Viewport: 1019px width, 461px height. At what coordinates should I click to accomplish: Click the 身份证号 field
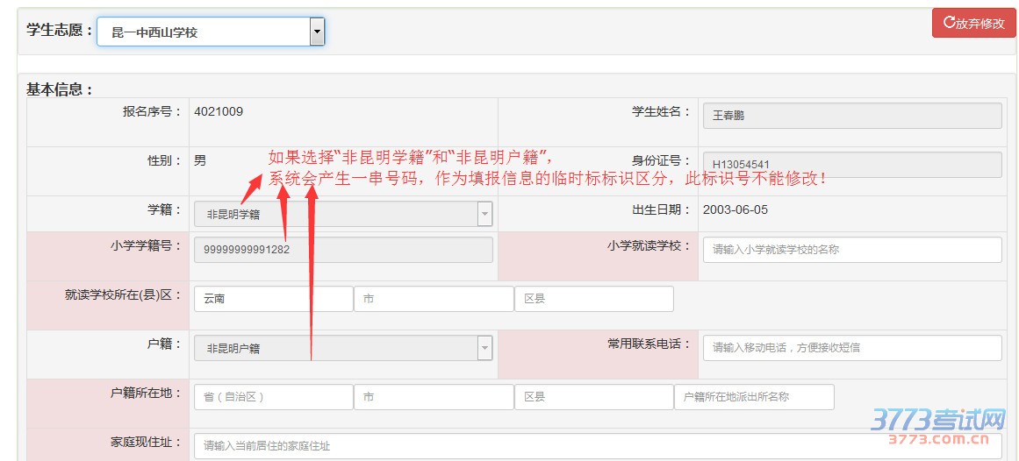(x=851, y=165)
